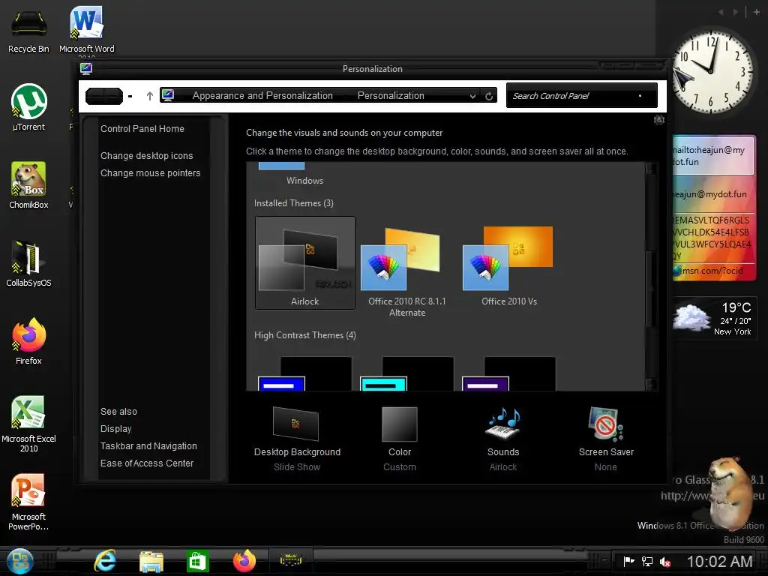
Task: Select the blue high contrast theme
Action: (304, 373)
